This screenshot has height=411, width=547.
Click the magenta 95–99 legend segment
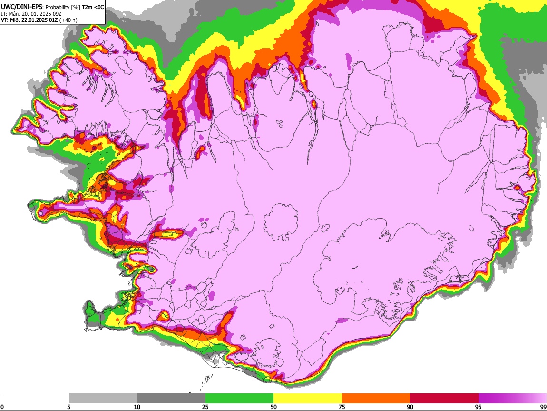(x=512, y=399)
